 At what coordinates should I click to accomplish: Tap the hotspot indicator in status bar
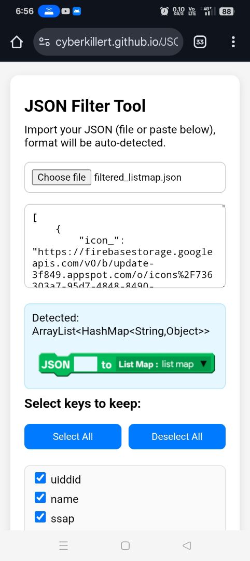click(49, 11)
